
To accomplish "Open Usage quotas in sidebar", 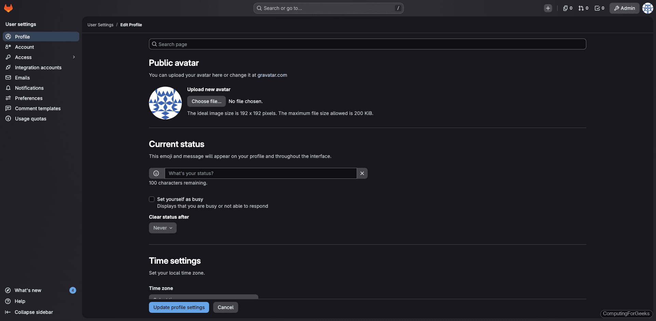I will pyautogui.click(x=30, y=118).
